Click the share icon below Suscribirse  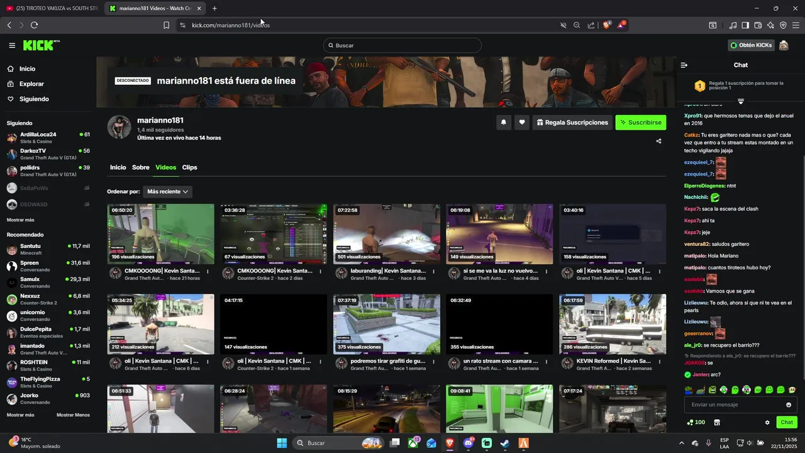[658, 141]
